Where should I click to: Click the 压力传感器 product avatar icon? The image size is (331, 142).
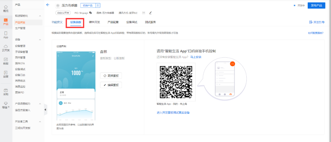point(58,5)
